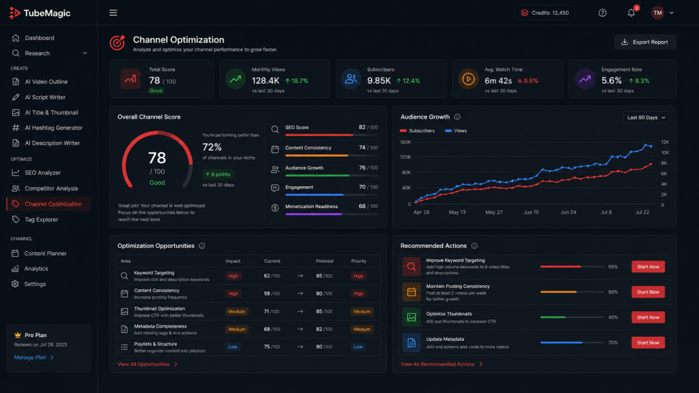Click the TubeMagic logo

40,13
